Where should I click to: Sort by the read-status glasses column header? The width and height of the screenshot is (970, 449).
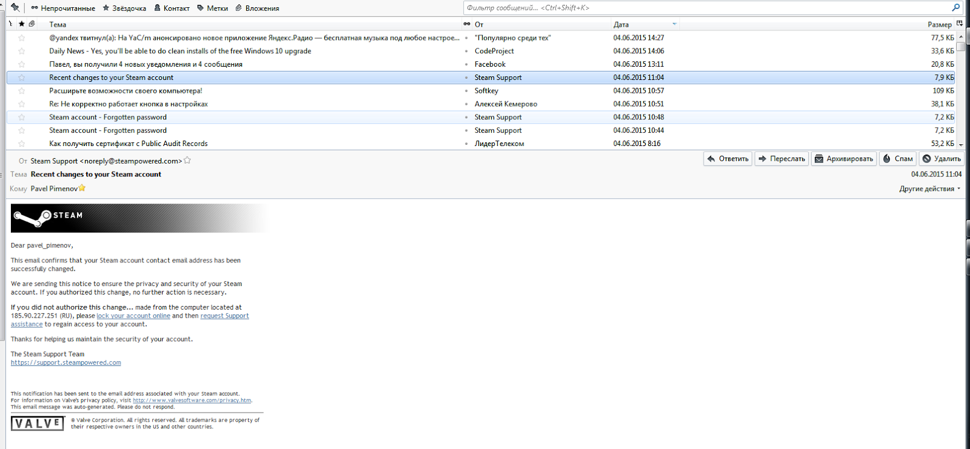click(467, 24)
